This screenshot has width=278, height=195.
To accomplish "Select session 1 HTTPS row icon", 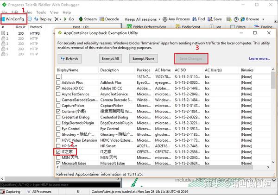I will 3,33.
